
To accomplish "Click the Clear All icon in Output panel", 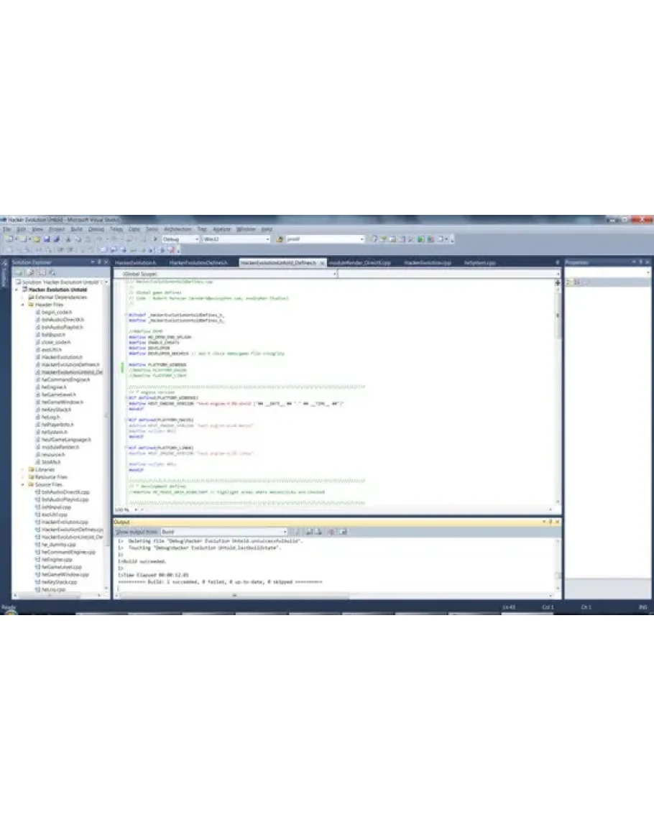I will point(331,532).
